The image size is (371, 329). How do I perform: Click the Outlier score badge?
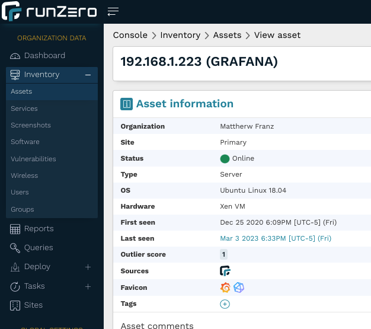223,254
